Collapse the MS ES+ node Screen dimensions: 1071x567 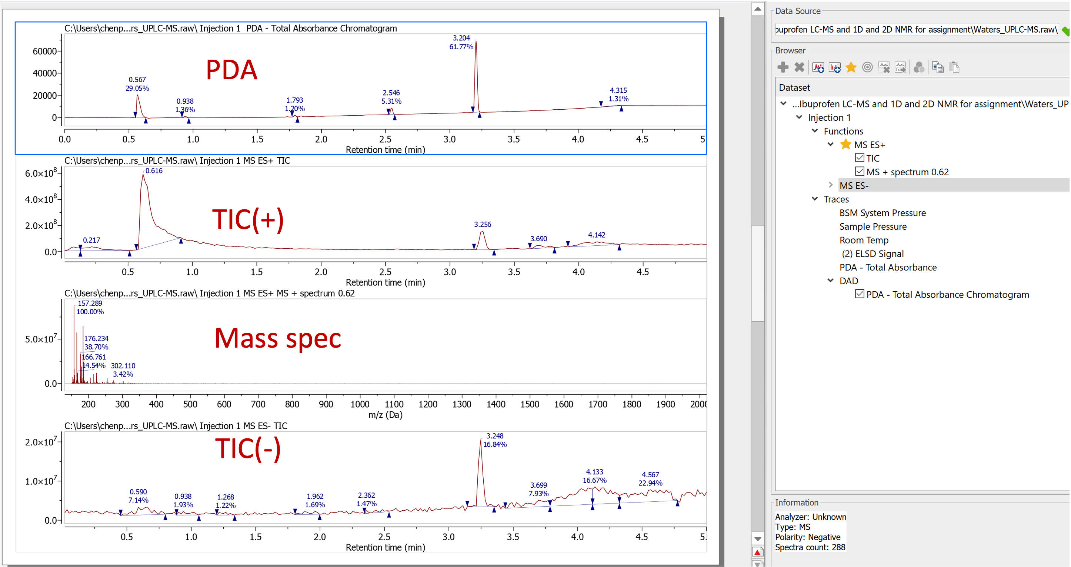(831, 145)
